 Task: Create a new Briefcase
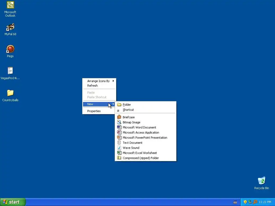tap(146, 117)
